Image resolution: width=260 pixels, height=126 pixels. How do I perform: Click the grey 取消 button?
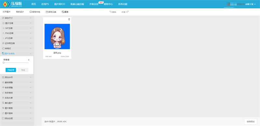[x=23, y=70]
